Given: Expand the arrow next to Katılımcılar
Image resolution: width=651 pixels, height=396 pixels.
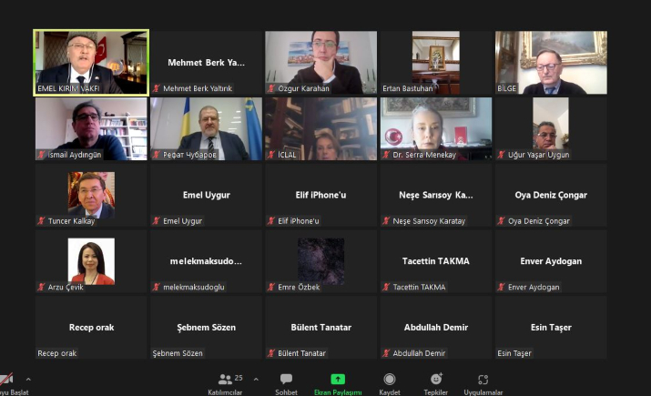Looking at the screenshot, I should click(255, 379).
